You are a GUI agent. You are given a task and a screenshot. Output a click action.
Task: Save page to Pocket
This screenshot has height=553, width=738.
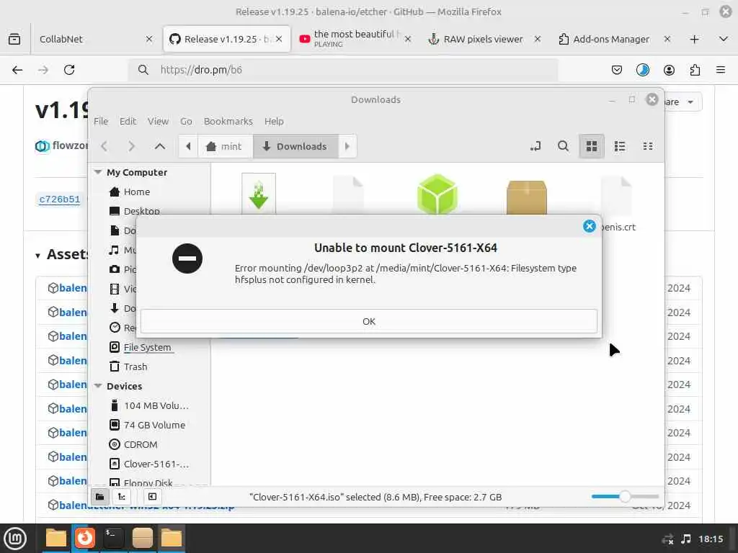click(617, 70)
